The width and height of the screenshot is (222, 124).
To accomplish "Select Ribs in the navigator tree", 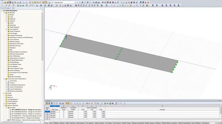I will pos(11,50).
